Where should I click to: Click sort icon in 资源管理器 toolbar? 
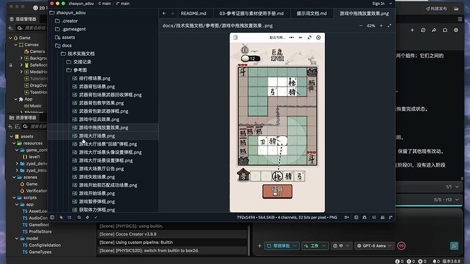pos(17,127)
